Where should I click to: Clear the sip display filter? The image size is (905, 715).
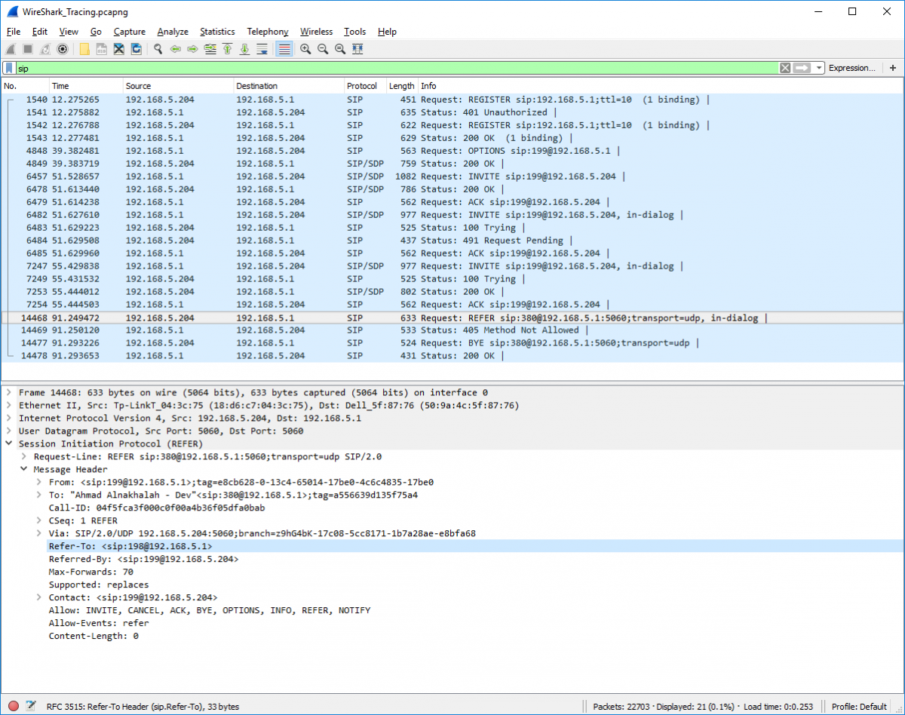coord(785,68)
